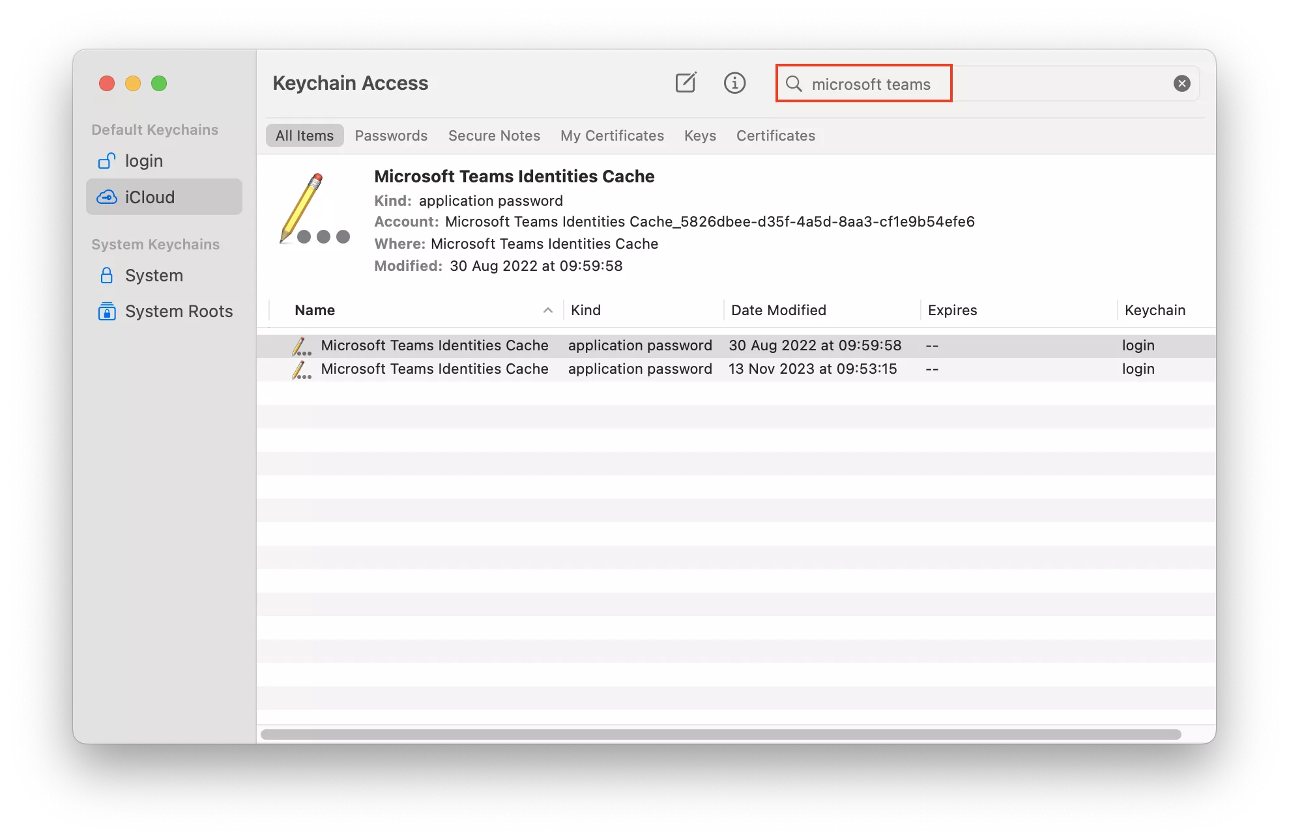Select the iCloud keychain in the sidebar
Image resolution: width=1289 pixels, height=840 pixels.
pos(150,197)
